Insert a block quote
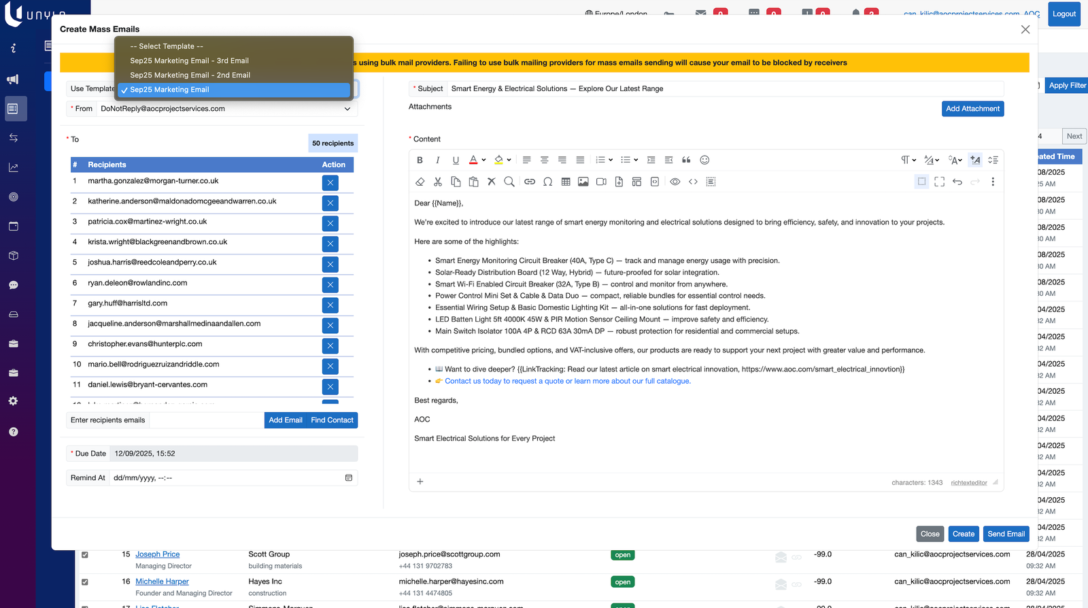The width and height of the screenshot is (1088, 608). [x=686, y=161]
